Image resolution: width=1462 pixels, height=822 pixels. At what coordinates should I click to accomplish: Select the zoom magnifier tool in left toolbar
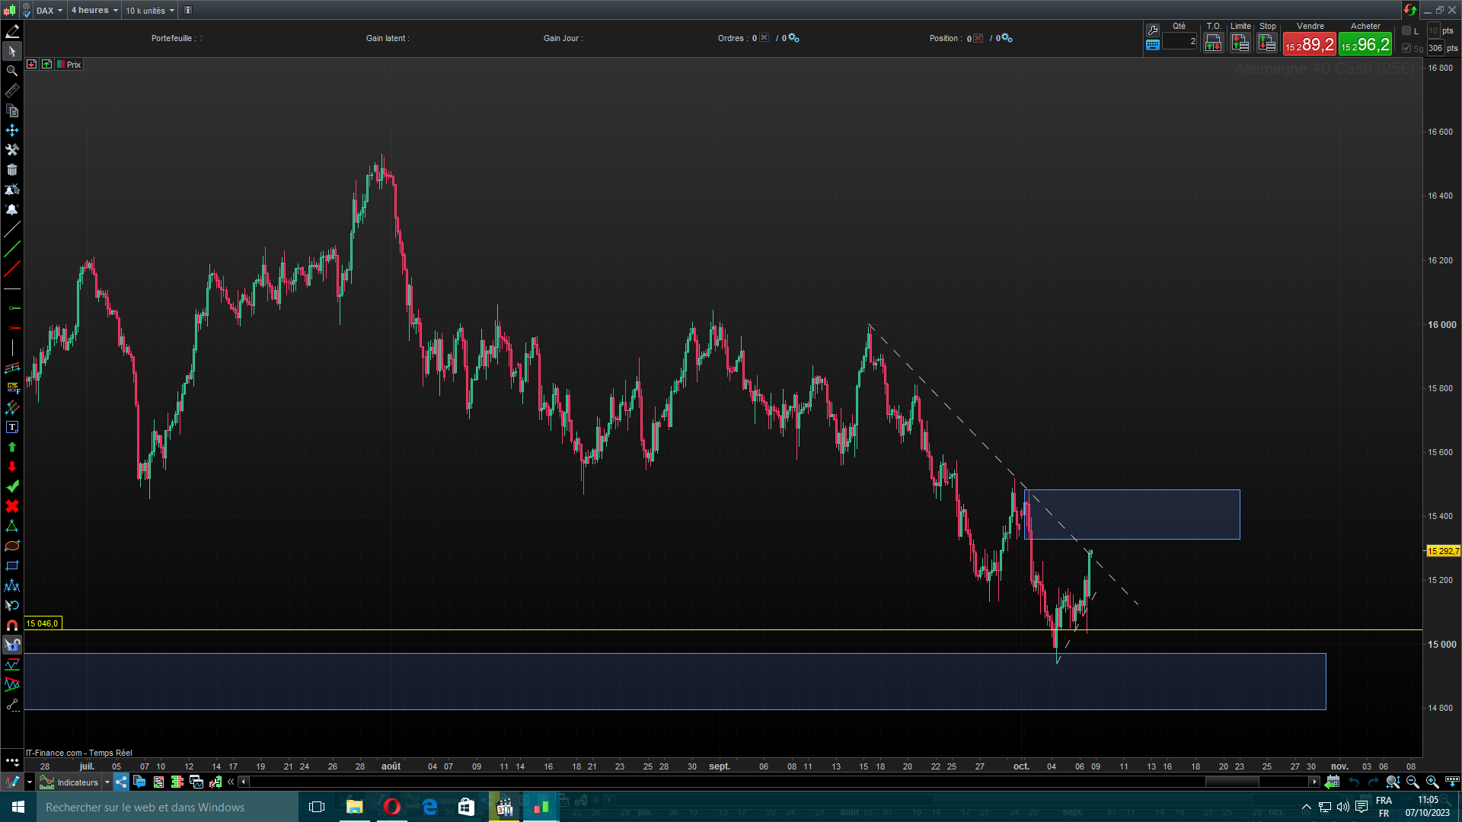(x=12, y=71)
